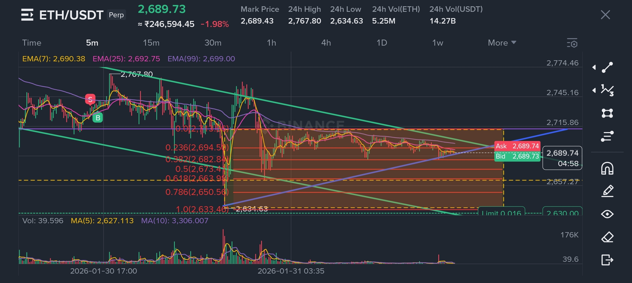Click the eraser to delete drawings
The height and width of the screenshot is (283, 632).
(x=607, y=237)
